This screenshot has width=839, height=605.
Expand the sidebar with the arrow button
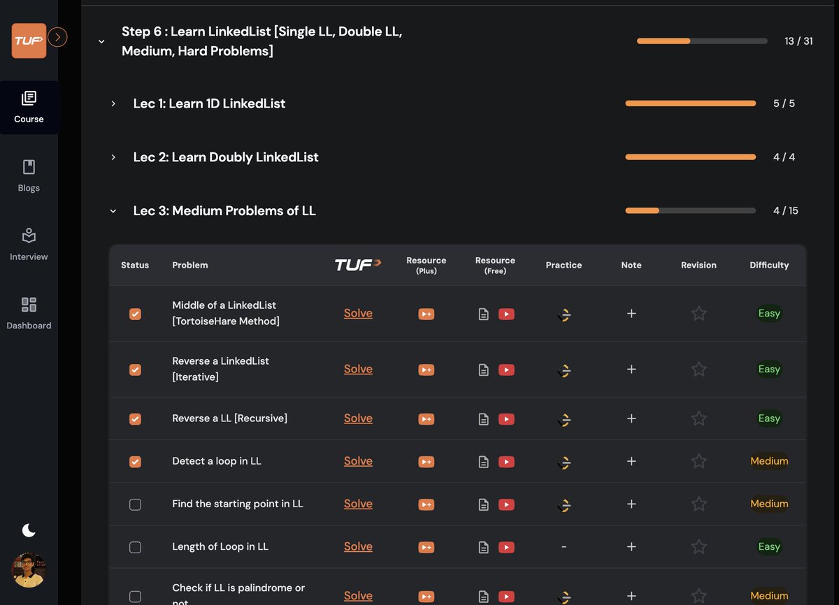pos(58,37)
